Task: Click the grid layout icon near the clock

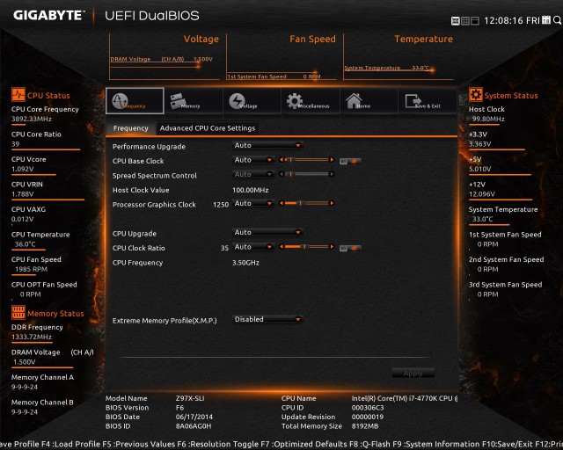Action: (x=465, y=21)
